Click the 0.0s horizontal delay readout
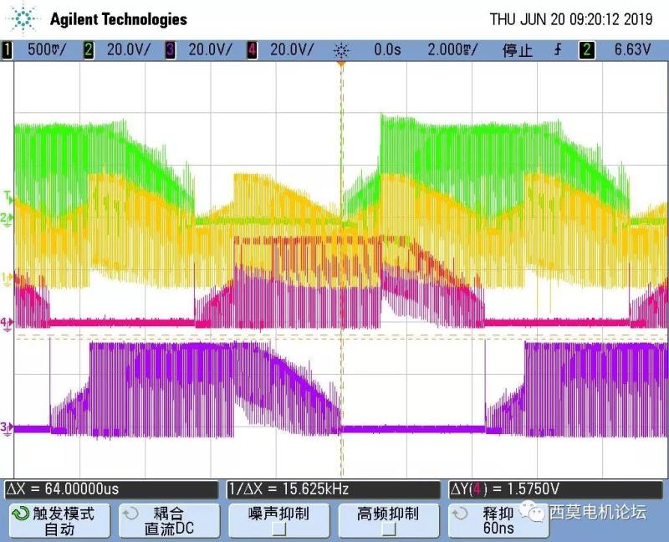This screenshot has width=669, height=542. coord(387,50)
